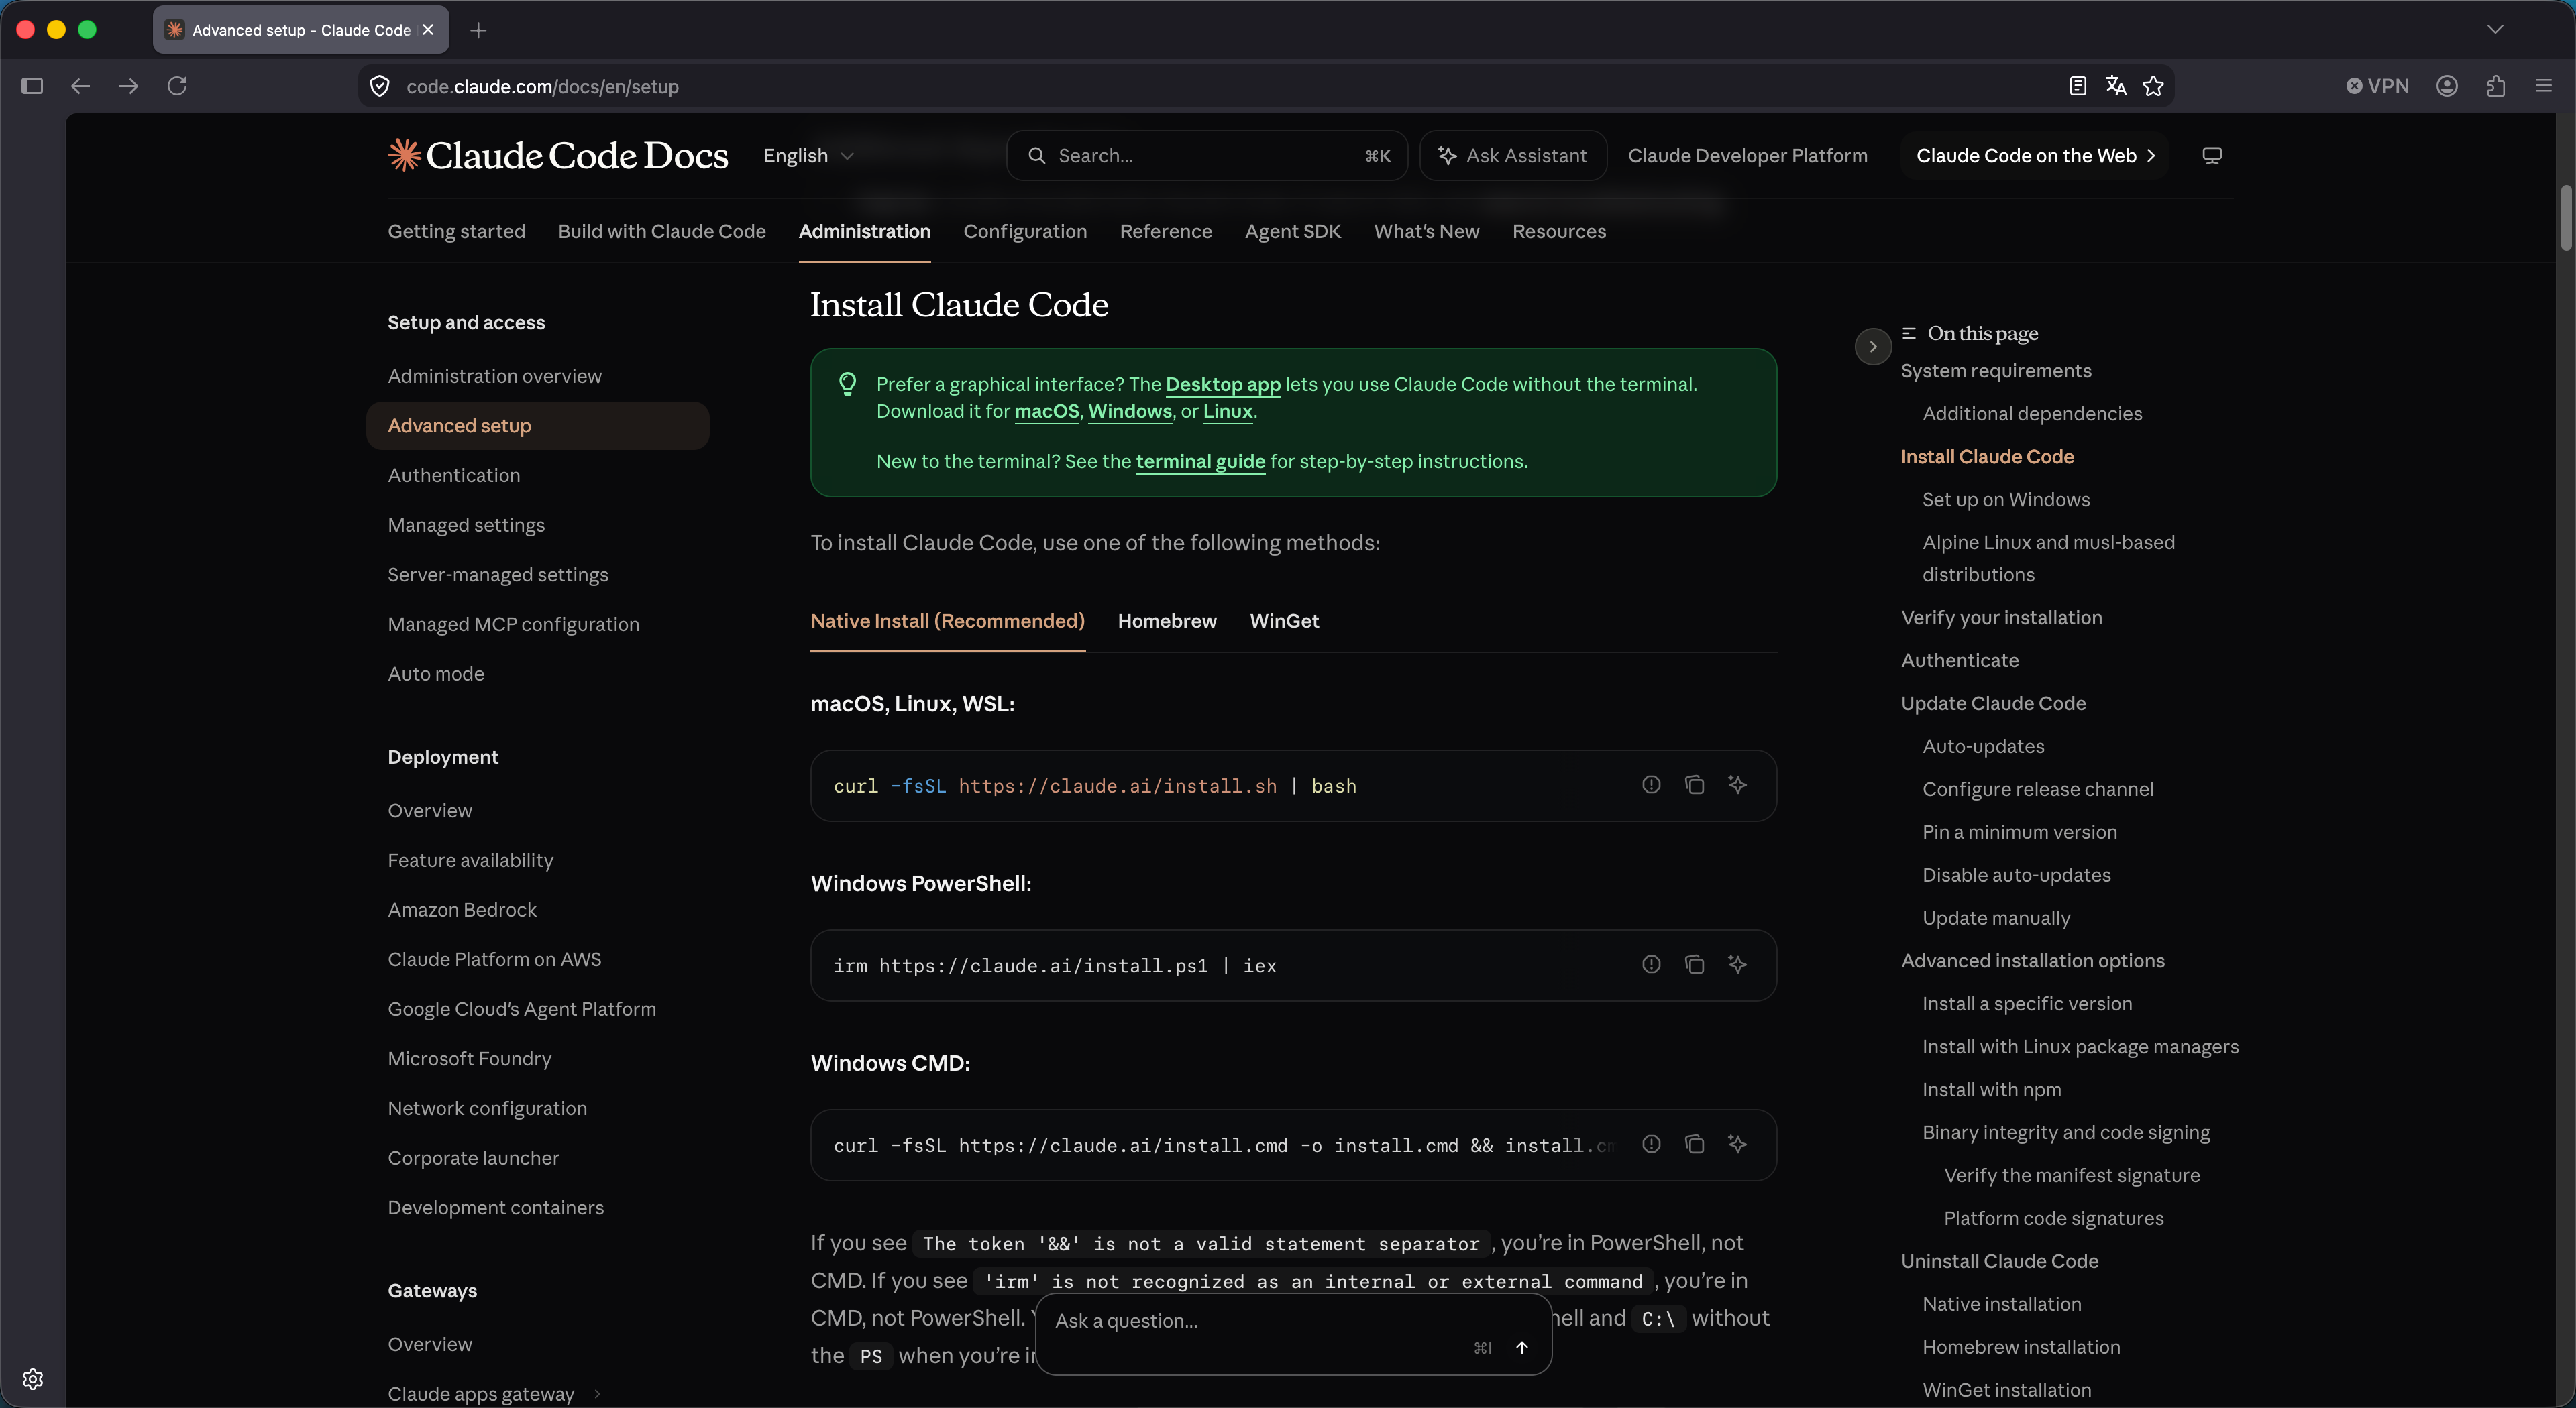Viewport: 2576px width, 1408px height.
Task: Open a new browser tab
Action: pos(478,30)
